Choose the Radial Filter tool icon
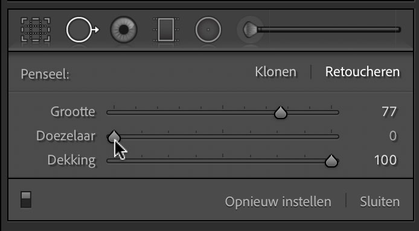 [x=208, y=30]
